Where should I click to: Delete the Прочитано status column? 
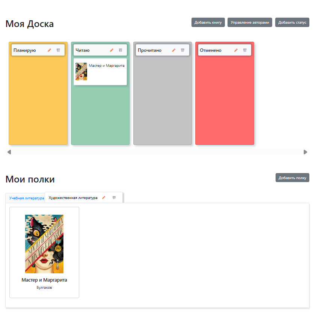click(182, 50)
